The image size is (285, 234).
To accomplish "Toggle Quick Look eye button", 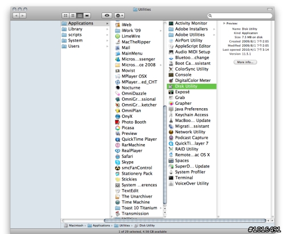I will 107,15.
